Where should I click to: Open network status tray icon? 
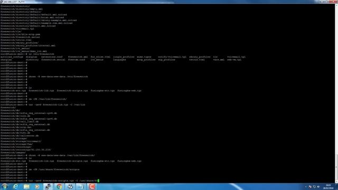[x=315, y=187]
